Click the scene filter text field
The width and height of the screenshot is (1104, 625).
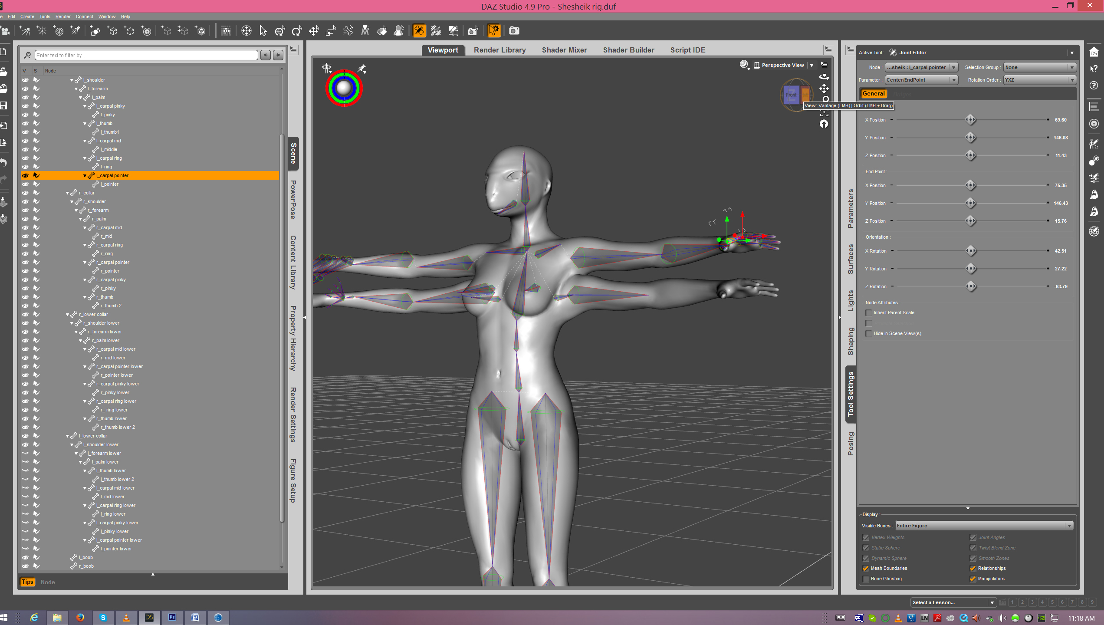[x=146, y=55]
